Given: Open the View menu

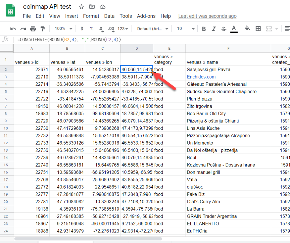Looking at the screenshot, I should [55, 16].
